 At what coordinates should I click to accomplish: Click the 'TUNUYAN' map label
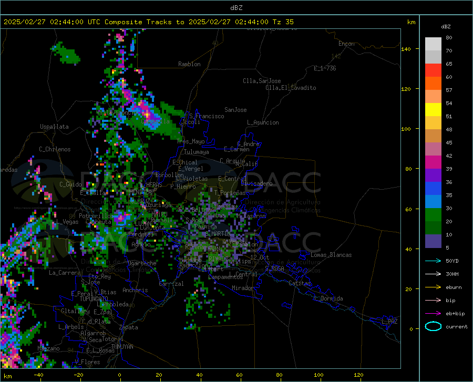(122, 346)
